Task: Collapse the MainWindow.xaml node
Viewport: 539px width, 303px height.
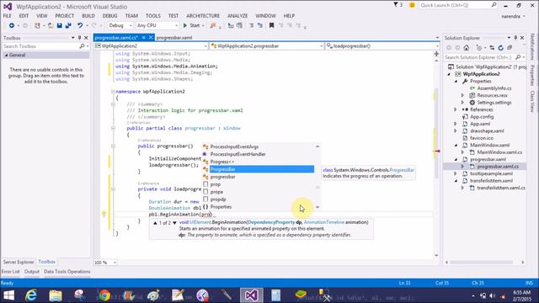Action: (456, 146)
